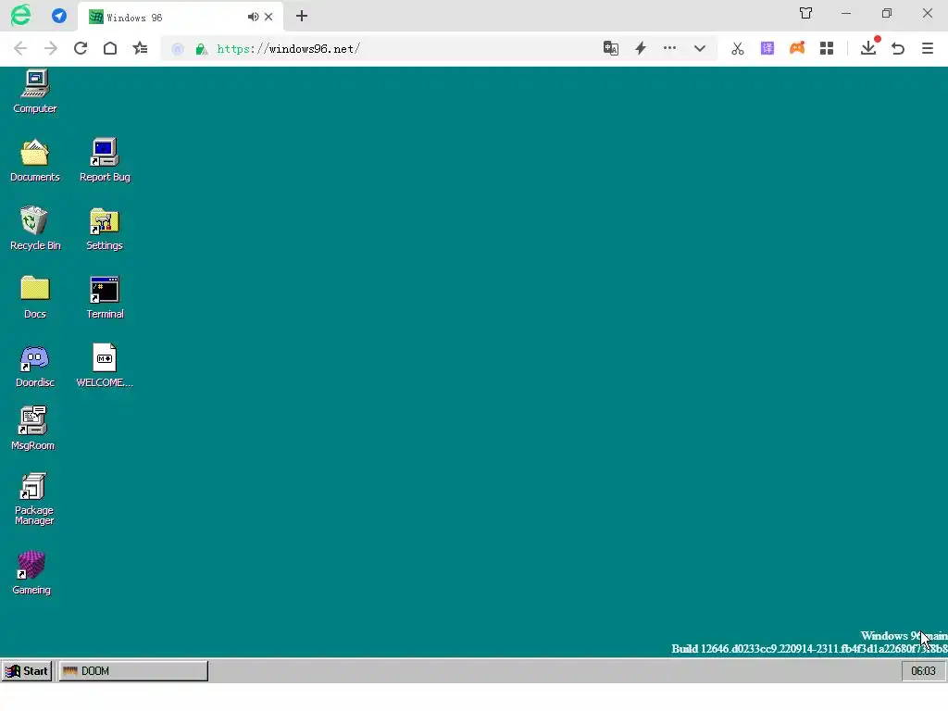
Task: Bookmark this page with the star icon
Action: coord(141,48)
